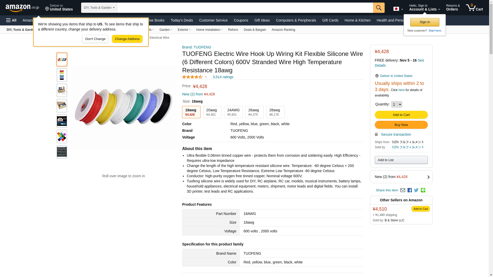Share this item on Twitter

point(416,190)
